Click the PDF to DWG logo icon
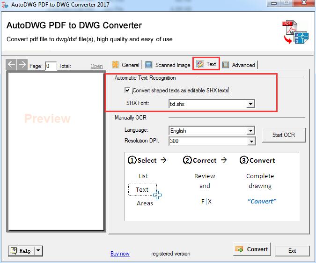Viewport: 316px width, 263px height. [x=295, y=32]
